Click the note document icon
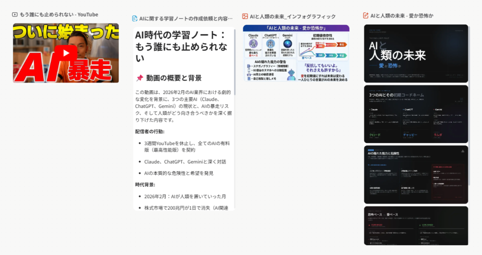The image size is (482, 255). (135, 19)
